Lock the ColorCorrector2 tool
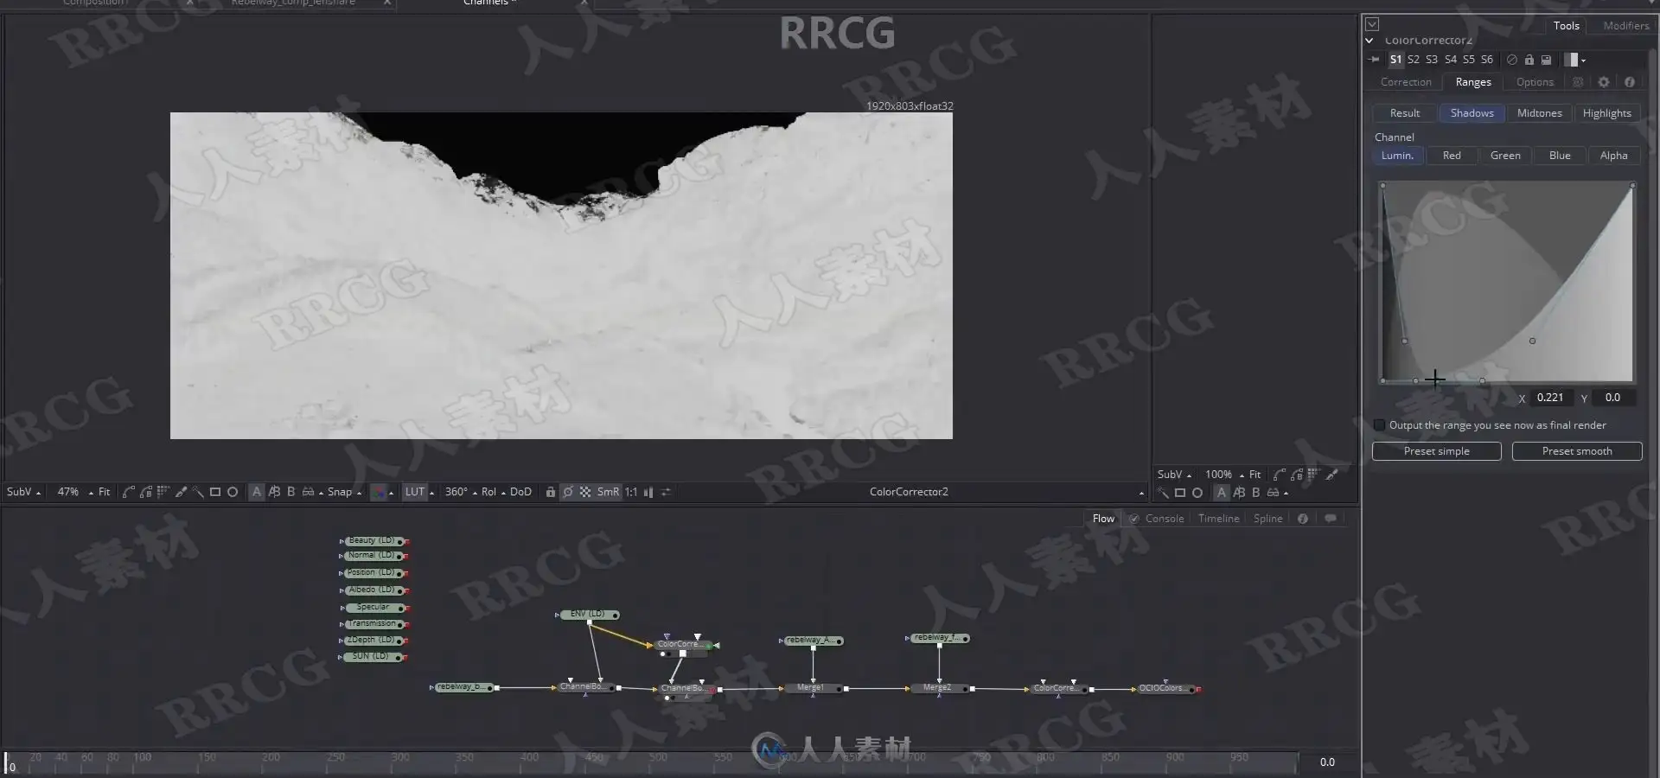 click(1529, 60)
